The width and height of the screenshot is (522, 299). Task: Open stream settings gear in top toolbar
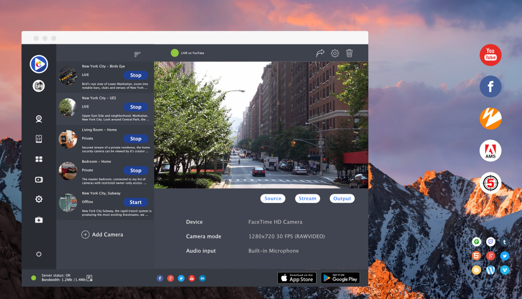pyautogui.click(x=335, y=53)
